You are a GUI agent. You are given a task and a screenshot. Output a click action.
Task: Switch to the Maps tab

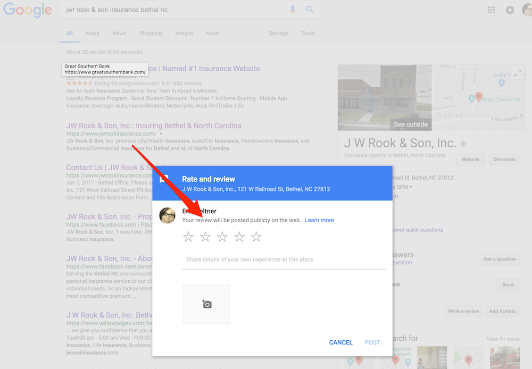[x=93, y=33]
